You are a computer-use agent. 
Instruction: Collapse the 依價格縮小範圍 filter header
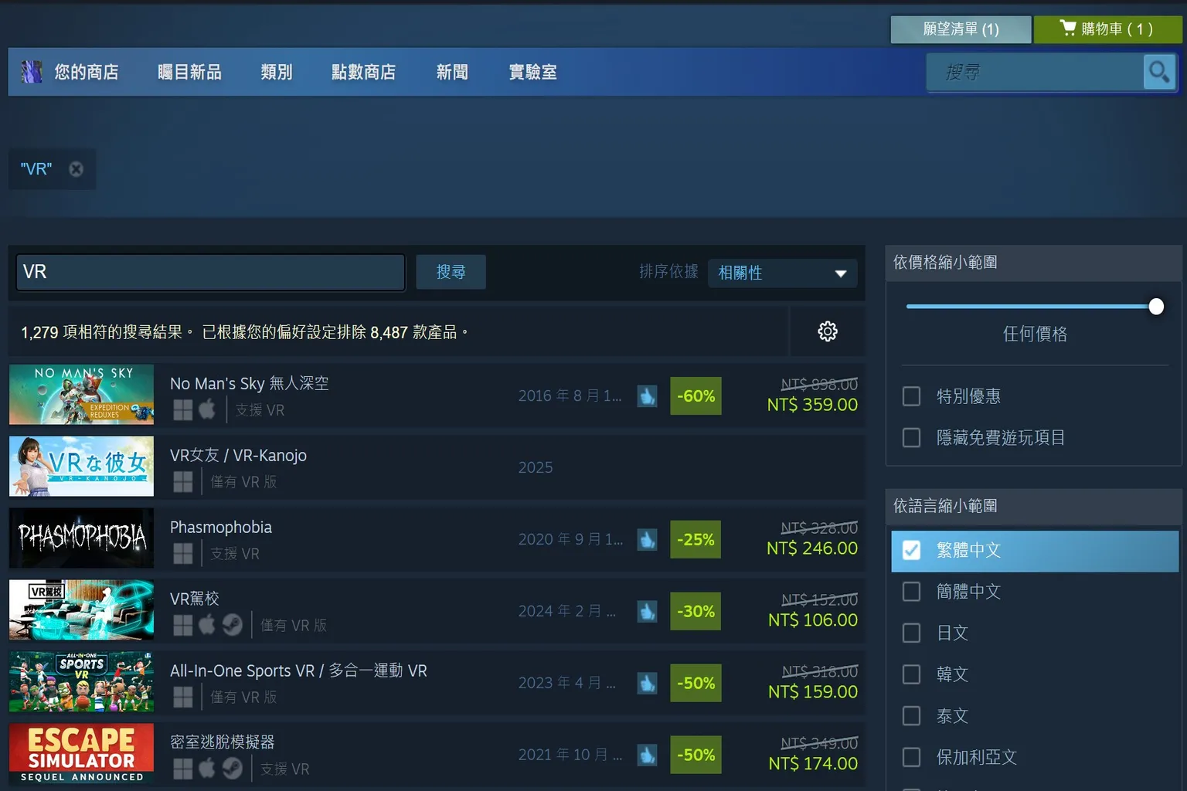point(1033,263)
